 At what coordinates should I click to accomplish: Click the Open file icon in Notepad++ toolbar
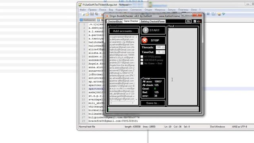pyautogui.click(x=87, y=14)
